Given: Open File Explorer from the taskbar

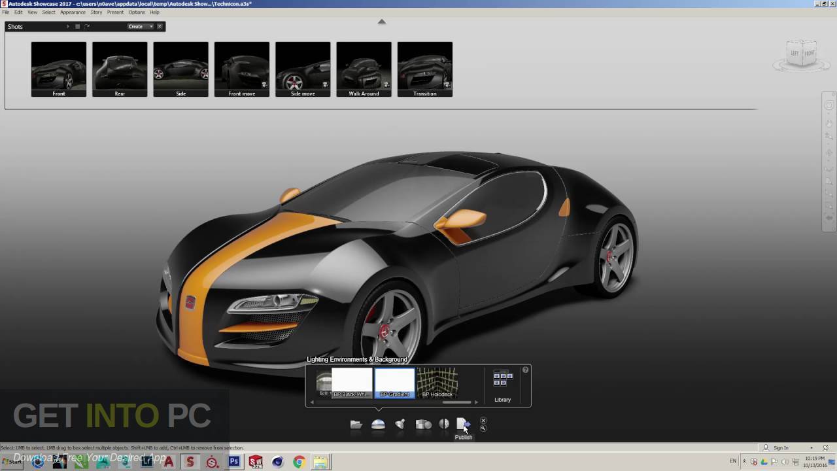Looking at the screenshot, I should tap(320, 462).
